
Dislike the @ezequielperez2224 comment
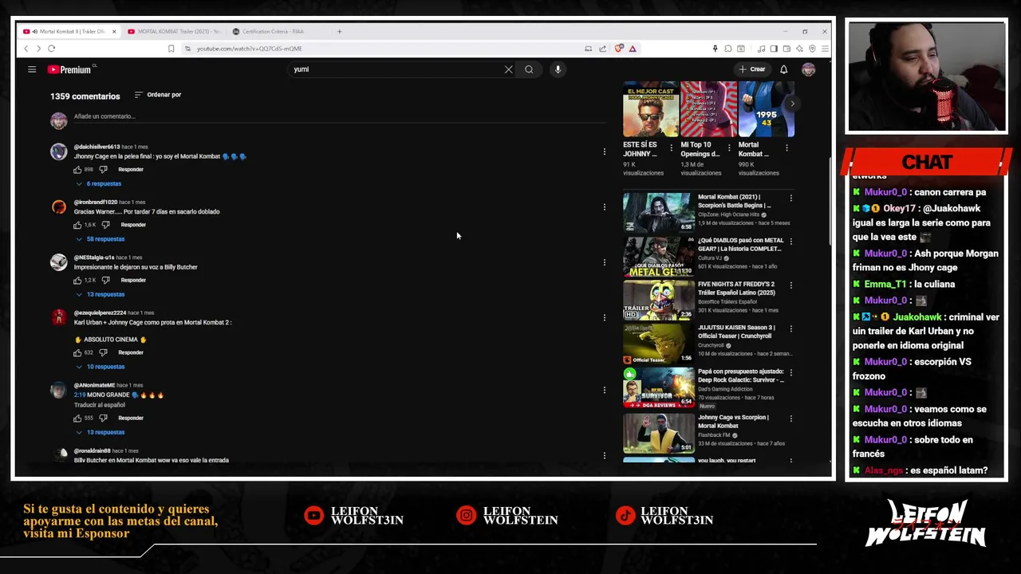tap(103, 352)
